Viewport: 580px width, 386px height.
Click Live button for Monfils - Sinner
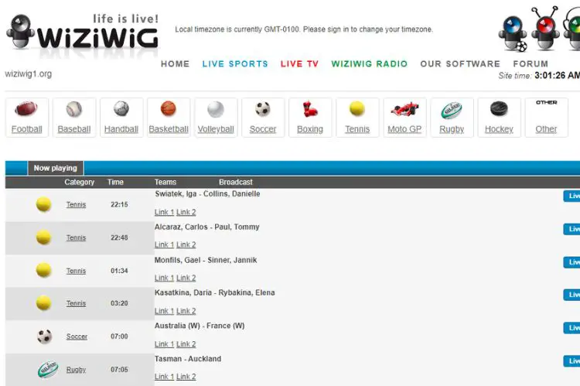coord(571,262)
